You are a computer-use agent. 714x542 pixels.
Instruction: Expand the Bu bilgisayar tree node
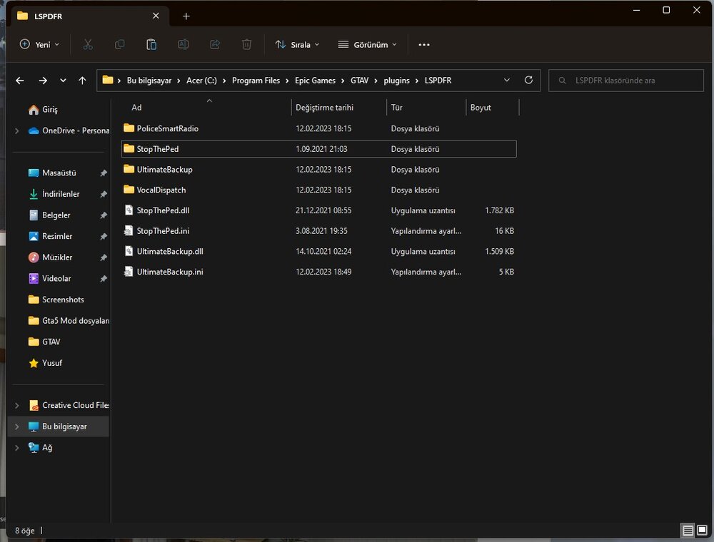(x=16, y=426)
